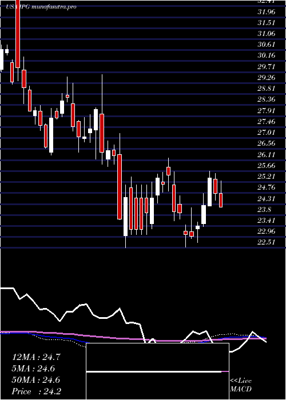The image size is (286, 400).
Task: Click the tallest red candlestick at the chart's top left
Action: 18,34
